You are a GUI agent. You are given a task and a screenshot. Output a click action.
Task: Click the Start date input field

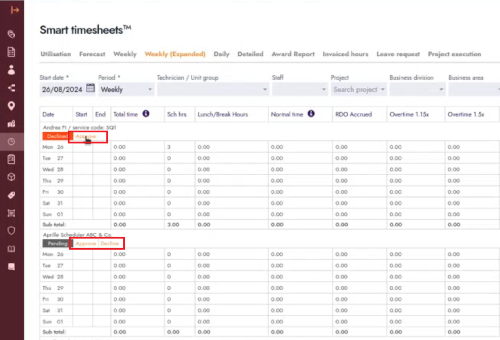[x=62, y=89]
